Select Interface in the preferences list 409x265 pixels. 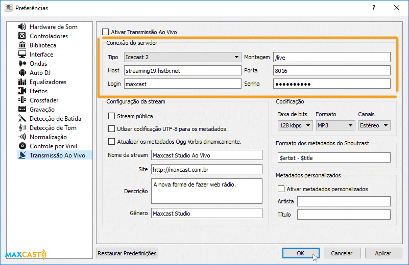(x=41, y=55)
